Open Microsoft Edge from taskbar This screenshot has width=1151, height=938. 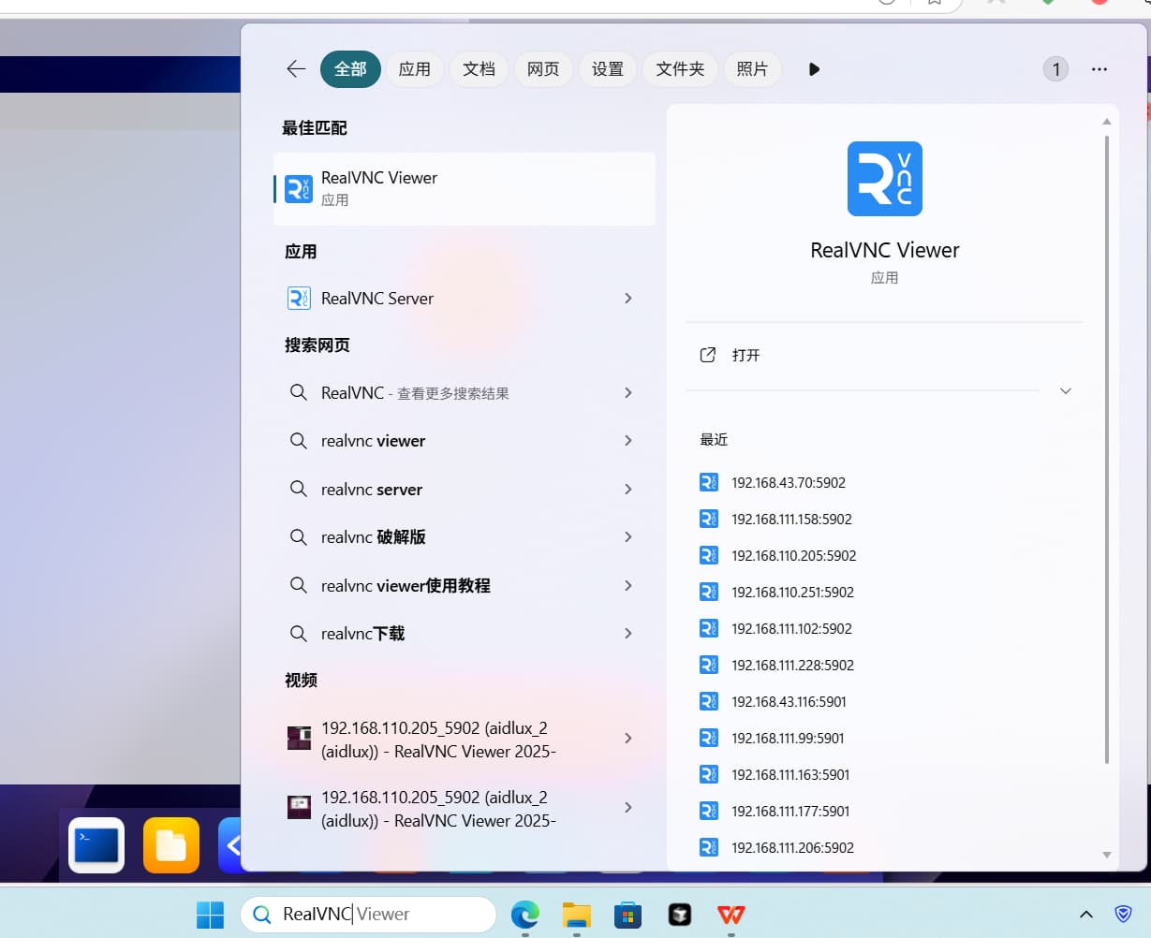coord(524,915)
